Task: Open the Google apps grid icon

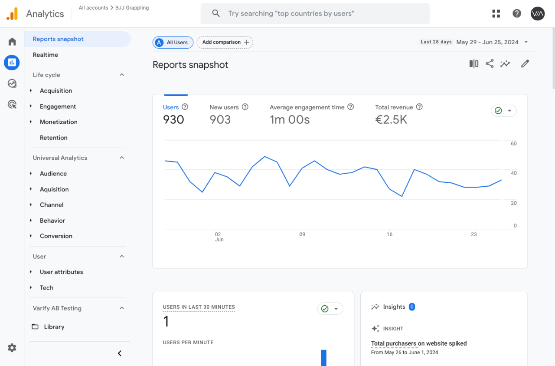Action: click(496, 13)
